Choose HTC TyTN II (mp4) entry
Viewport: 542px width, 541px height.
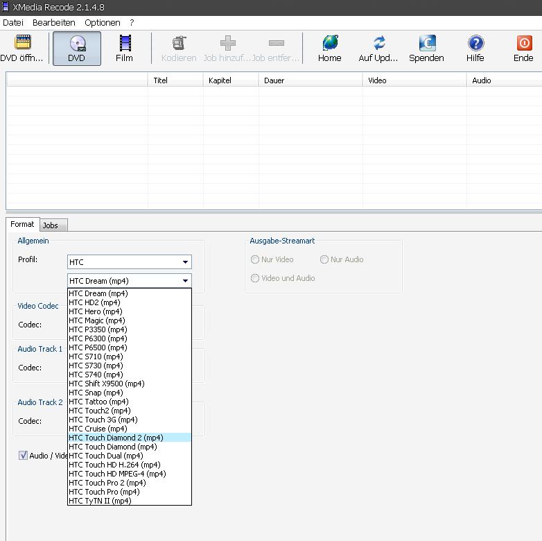pyautogui.click(x=130, y=500)
